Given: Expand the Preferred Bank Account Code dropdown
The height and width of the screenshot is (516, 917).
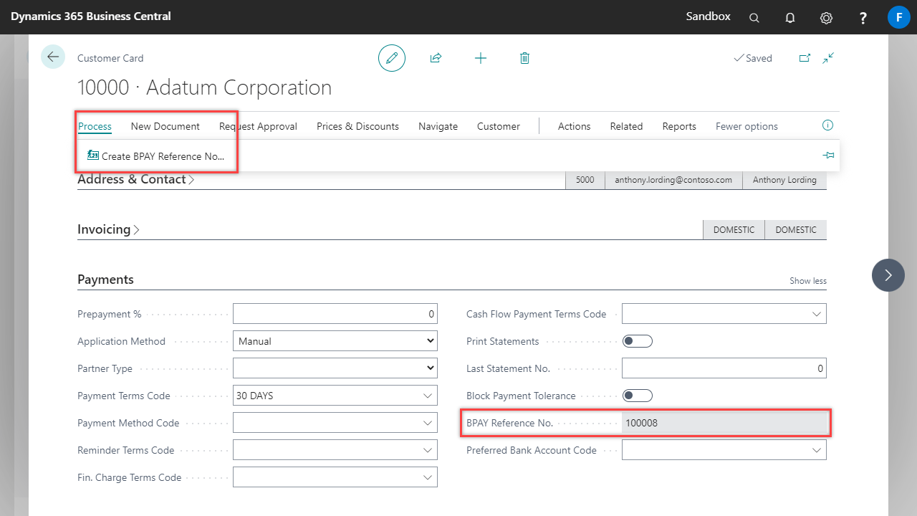Looking at the screenshot, I should tap(817, 450).
